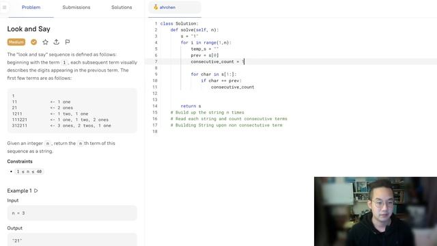The image size is (437, 246).
Task: Click the 'prev = s[0]' line
Action: click(205, 55)
